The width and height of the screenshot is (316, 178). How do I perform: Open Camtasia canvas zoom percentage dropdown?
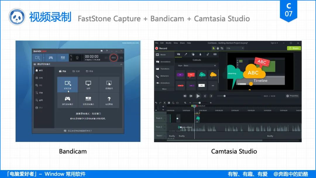click(235, 48)
